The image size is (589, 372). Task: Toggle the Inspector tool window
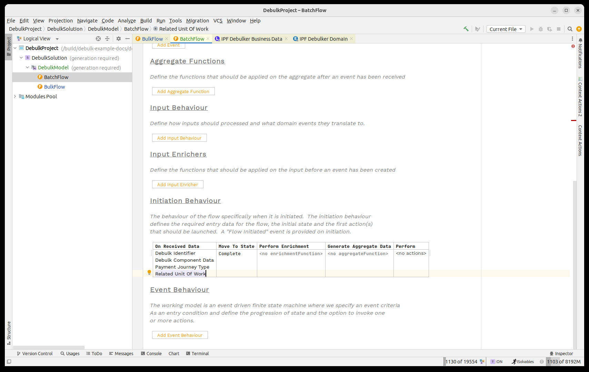[561, 353]
